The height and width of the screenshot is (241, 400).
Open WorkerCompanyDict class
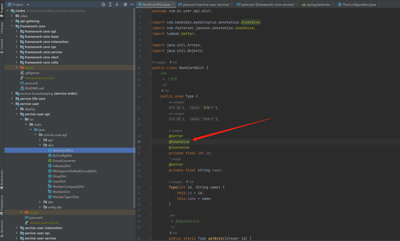pos(68,186)
